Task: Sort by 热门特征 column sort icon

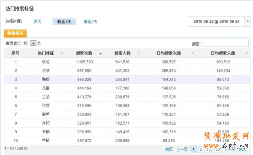Action: coord(62,53)
